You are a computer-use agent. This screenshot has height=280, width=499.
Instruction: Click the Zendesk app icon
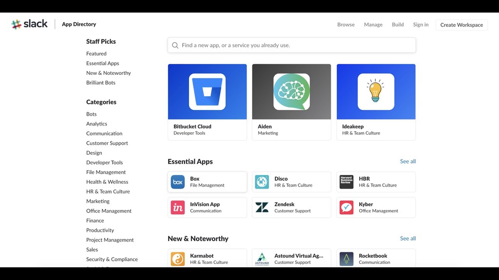(262, 208)
